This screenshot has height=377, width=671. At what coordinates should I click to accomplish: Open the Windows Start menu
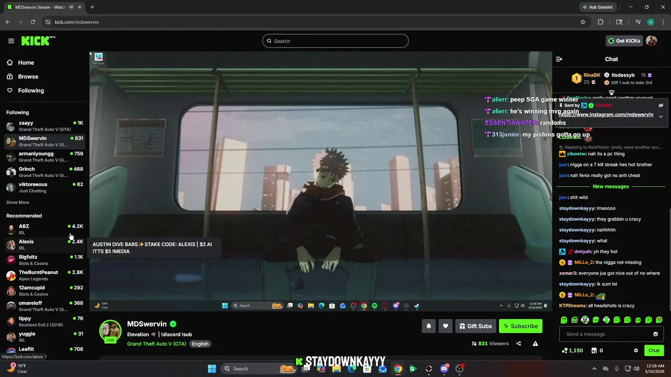coord(212,369)
